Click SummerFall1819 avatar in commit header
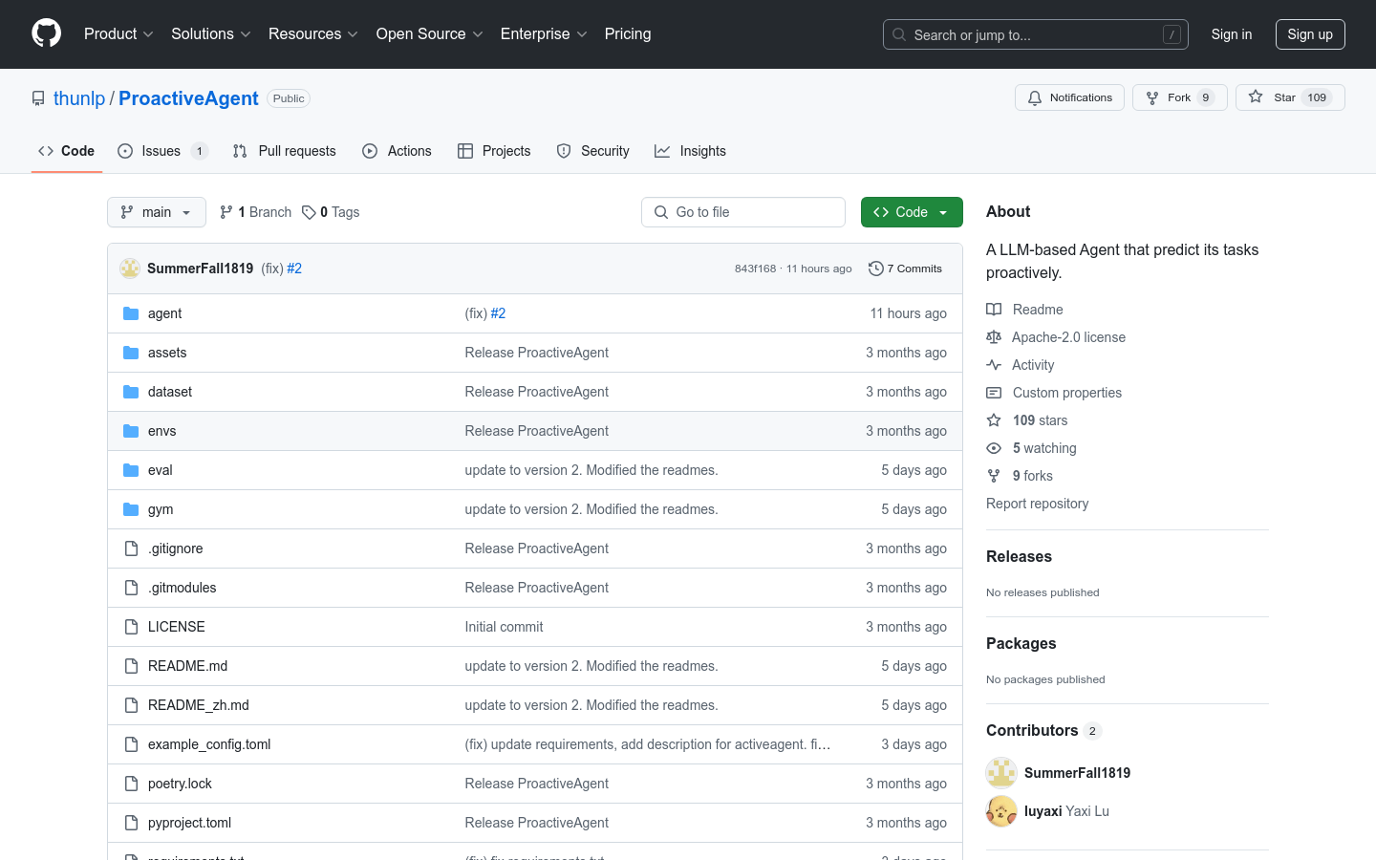The image size is (1376, 860). click(x=130, y=269)
